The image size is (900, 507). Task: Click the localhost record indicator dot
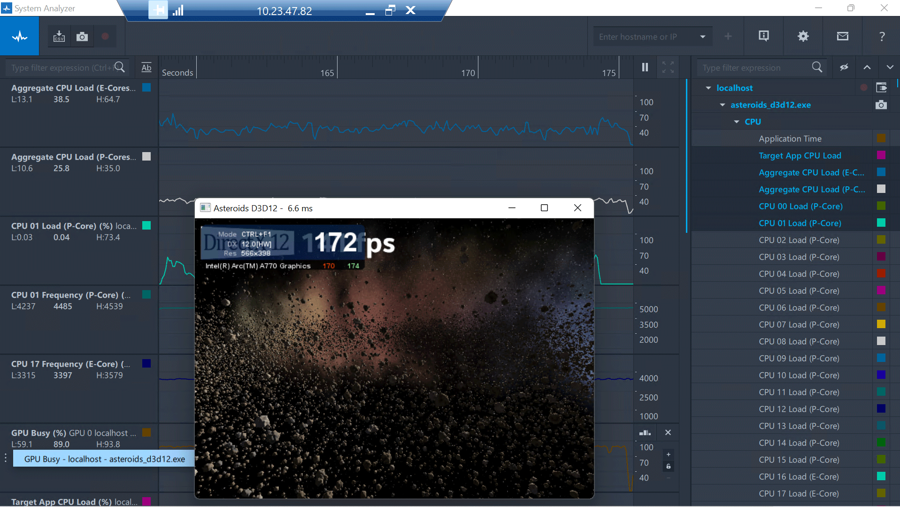point(864,88)
